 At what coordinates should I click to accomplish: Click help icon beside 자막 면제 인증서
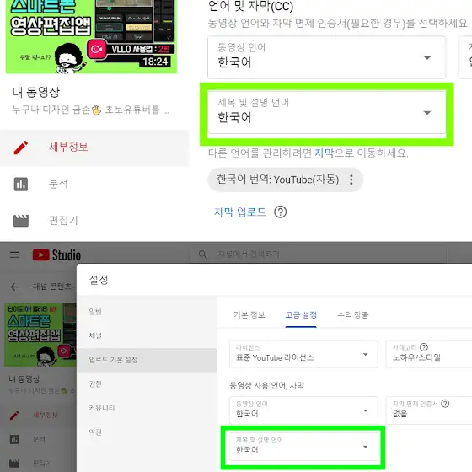[445, 404]
